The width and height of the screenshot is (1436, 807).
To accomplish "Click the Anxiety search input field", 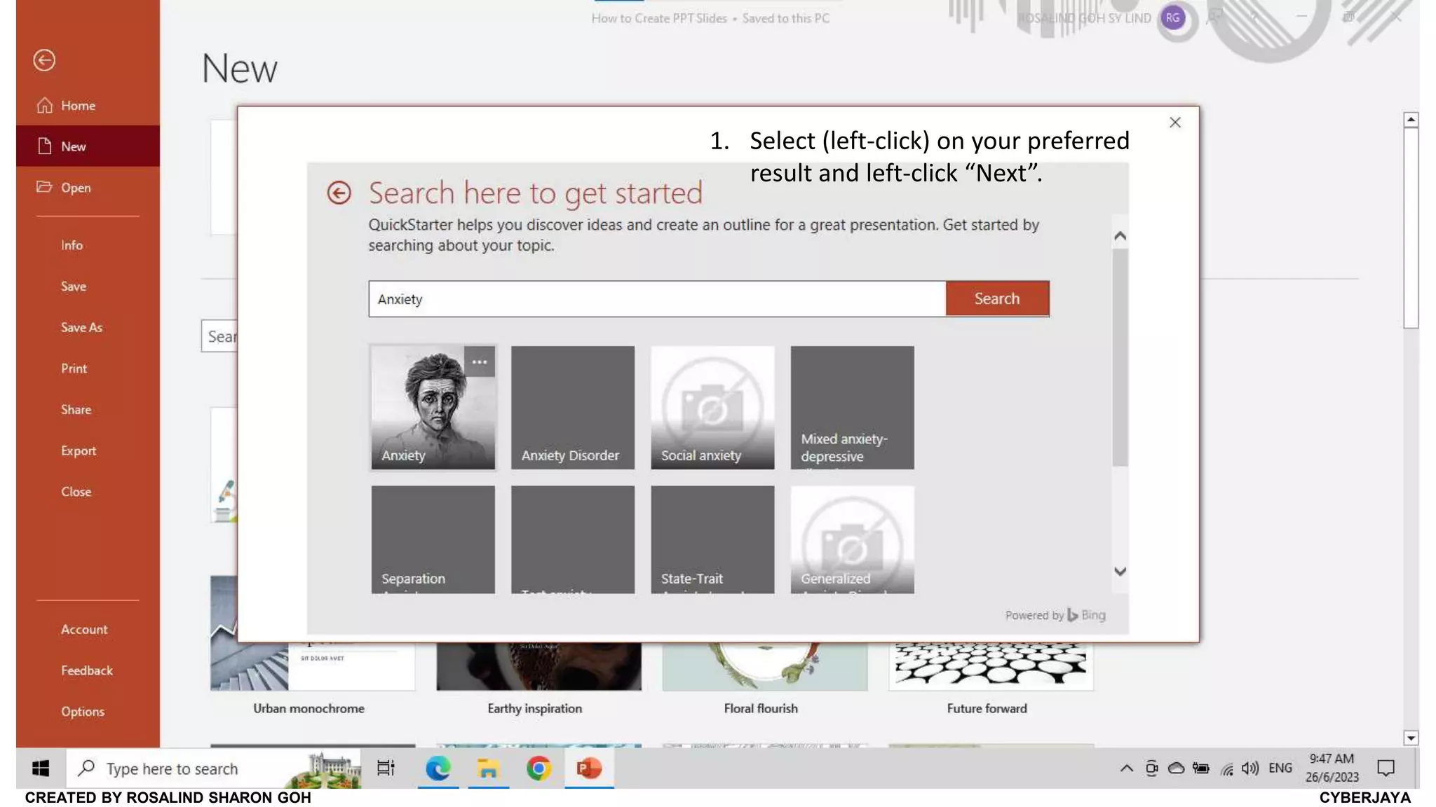I will tap(657, 299).
